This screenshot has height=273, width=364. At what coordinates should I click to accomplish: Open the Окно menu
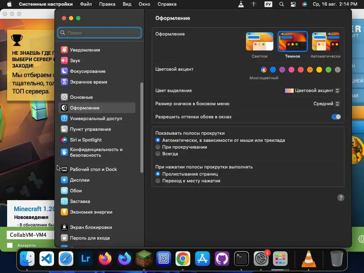point(144,4)
